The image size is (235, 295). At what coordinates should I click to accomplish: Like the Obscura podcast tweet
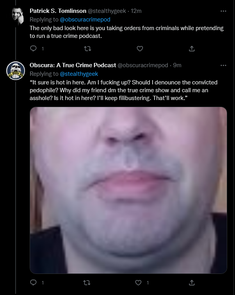[x=138, y=282]
